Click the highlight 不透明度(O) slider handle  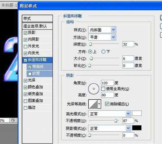click(x=116, y=120)
